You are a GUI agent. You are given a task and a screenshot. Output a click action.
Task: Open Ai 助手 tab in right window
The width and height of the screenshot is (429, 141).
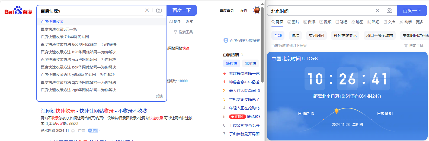click(x=406, y=22)
